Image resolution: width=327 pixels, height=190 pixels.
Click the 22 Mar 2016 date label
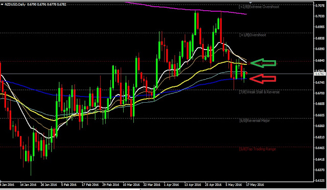(x=152, y=185)
